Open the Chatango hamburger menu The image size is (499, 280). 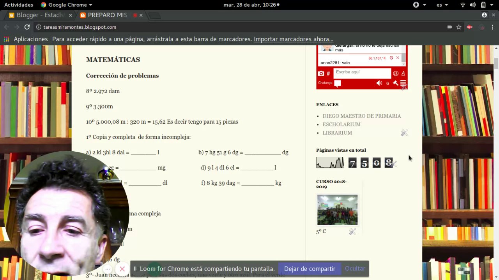tap(403, 83)
